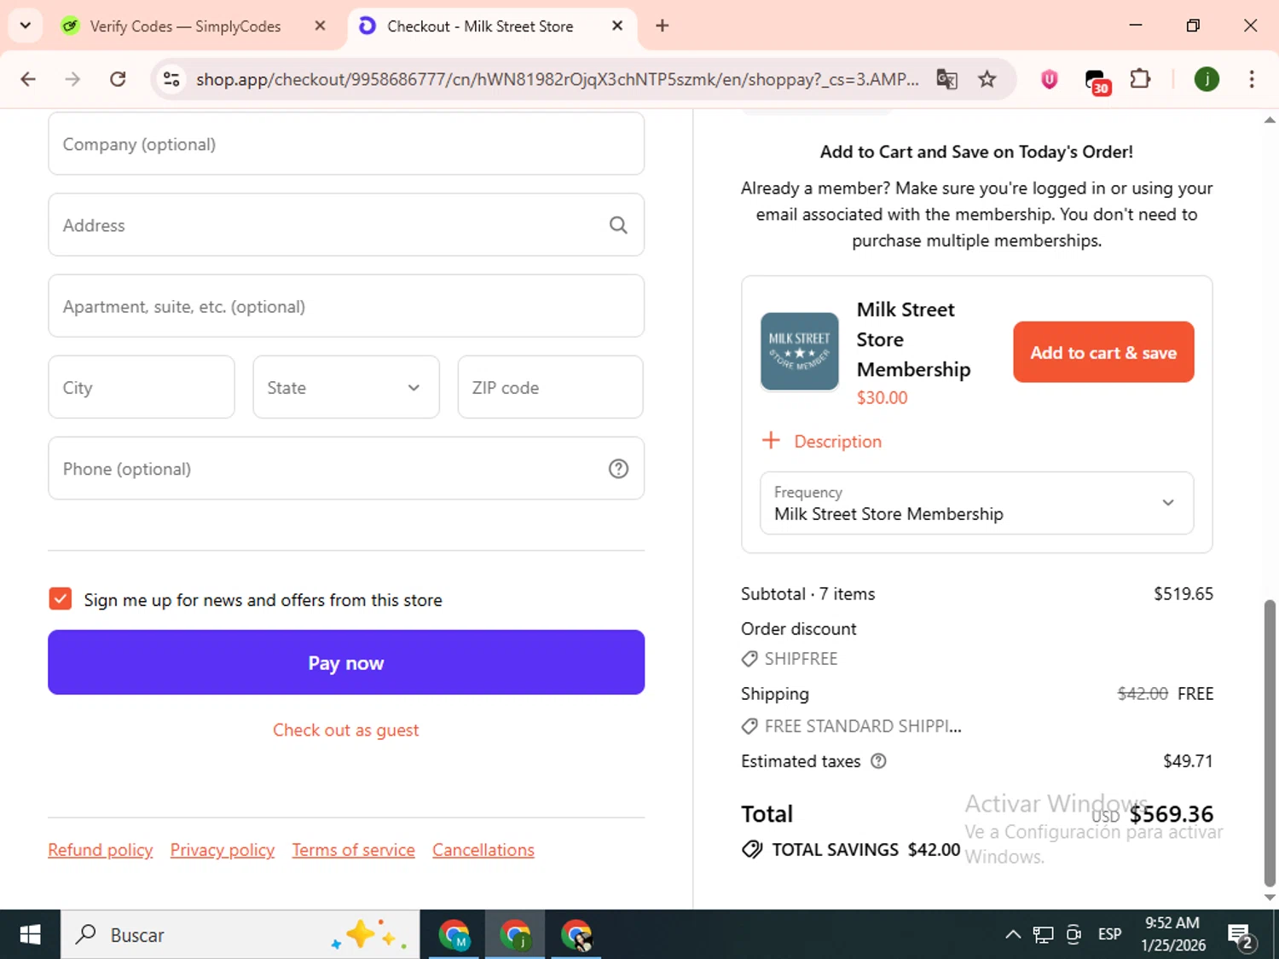Focus the ZIP code field
The width and height of the screenshot is (1279, 959).
pyautogui.click(x=550, y=387)
